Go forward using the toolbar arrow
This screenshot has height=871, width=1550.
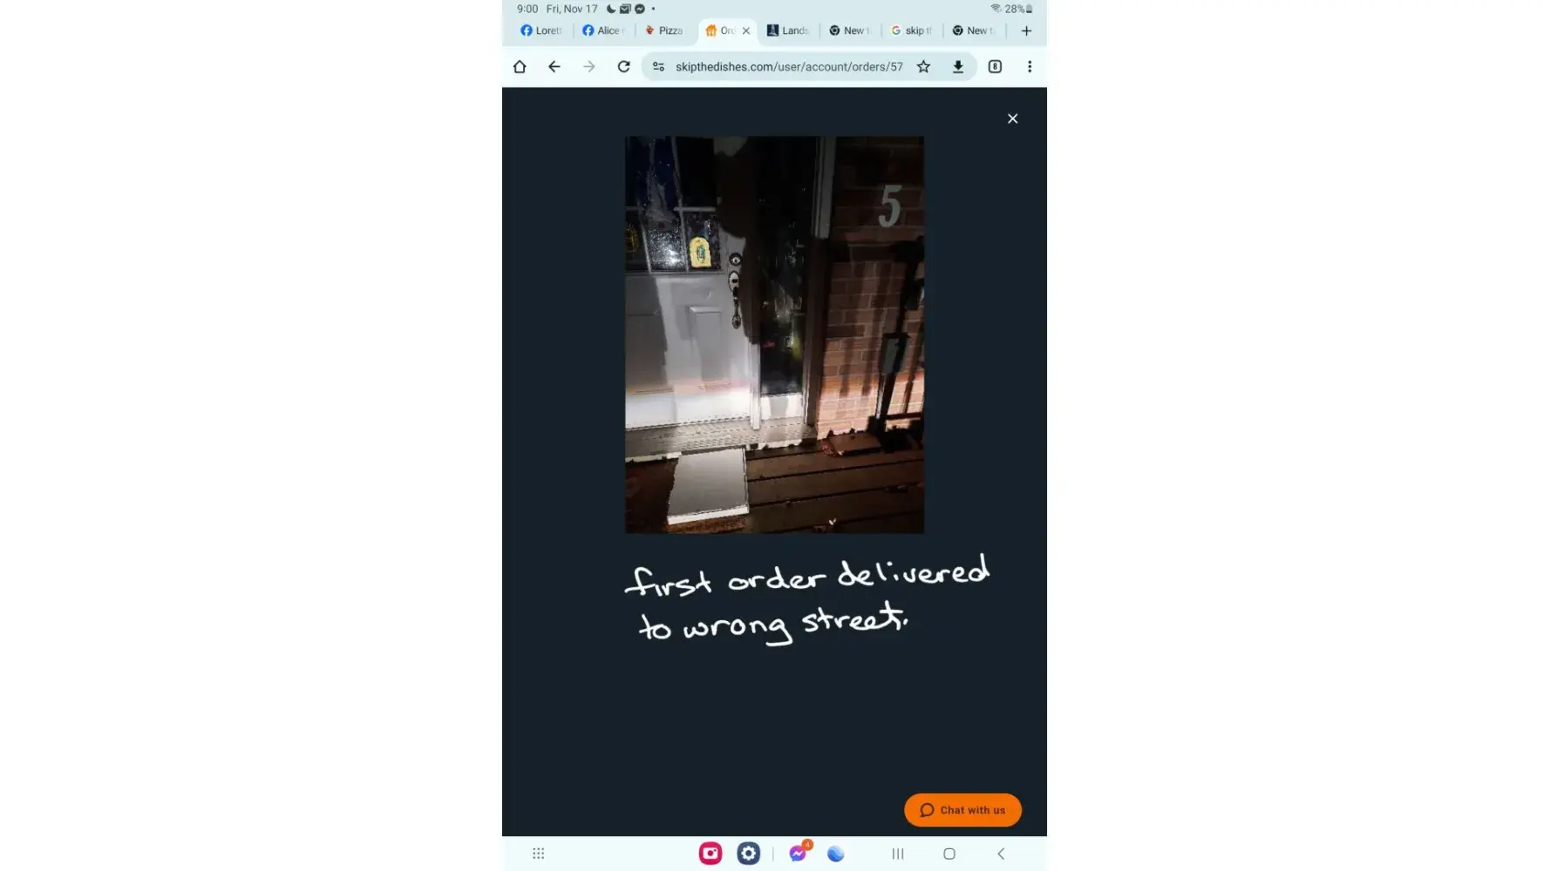(x=589, y=67)
